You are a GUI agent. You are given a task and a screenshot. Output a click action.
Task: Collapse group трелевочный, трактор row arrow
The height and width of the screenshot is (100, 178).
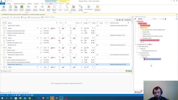pos(1,26)
